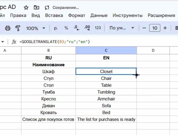Open the Вид menu
The height and width of the screenshot is (135, 178).
pyautogui.click(x=36, y=15)
